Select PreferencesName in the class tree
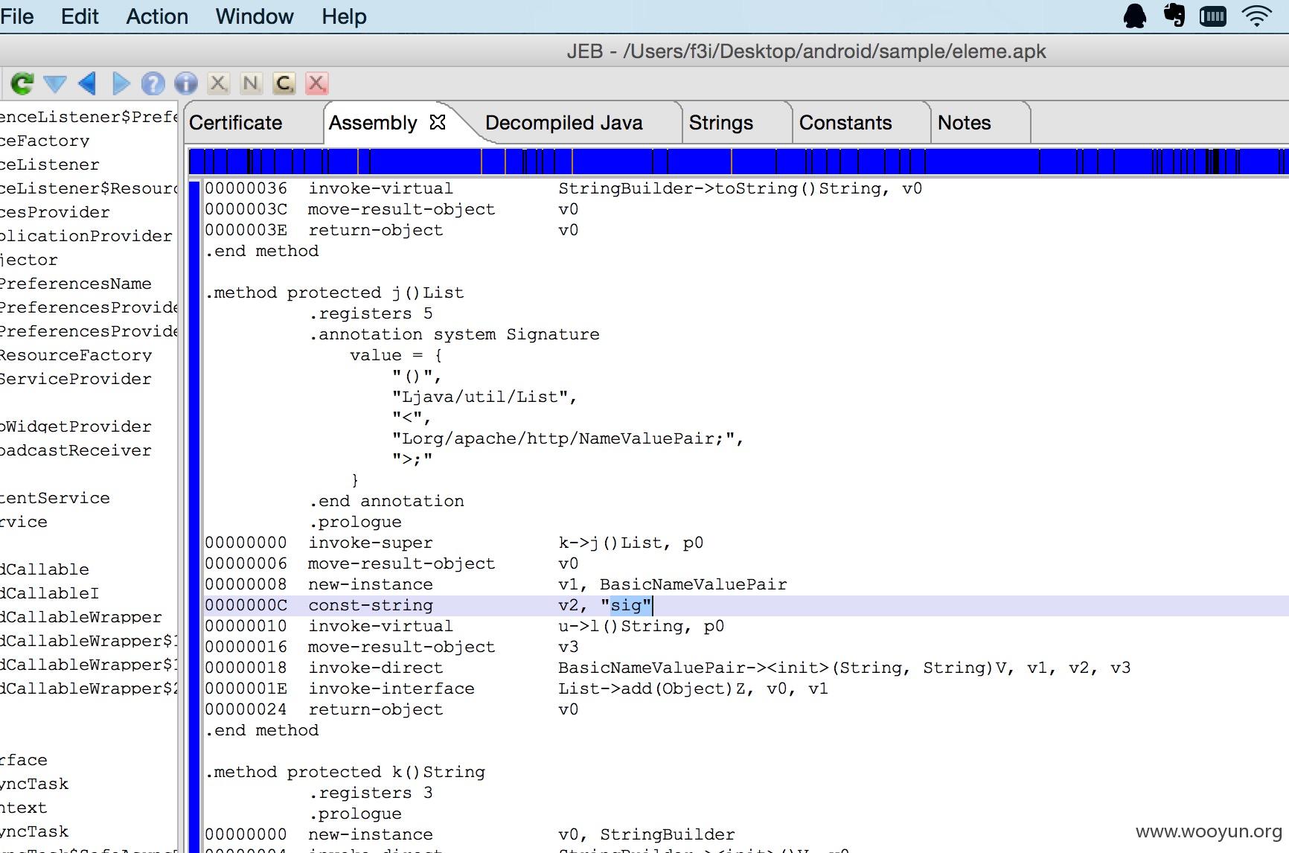Screen dimensions: 1289x853 pyautogui.click(x=76, y=284)
